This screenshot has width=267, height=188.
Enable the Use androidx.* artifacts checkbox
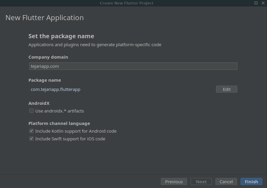click(31, 111)
